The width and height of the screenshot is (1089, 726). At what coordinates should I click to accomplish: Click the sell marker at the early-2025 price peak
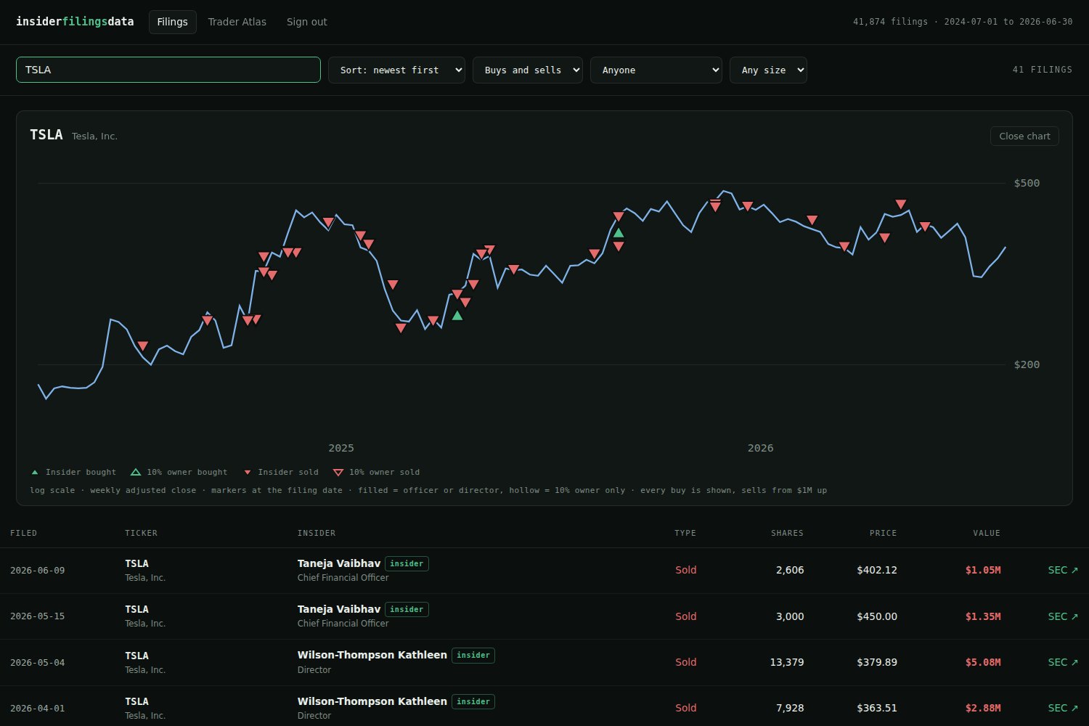point(328,222)
